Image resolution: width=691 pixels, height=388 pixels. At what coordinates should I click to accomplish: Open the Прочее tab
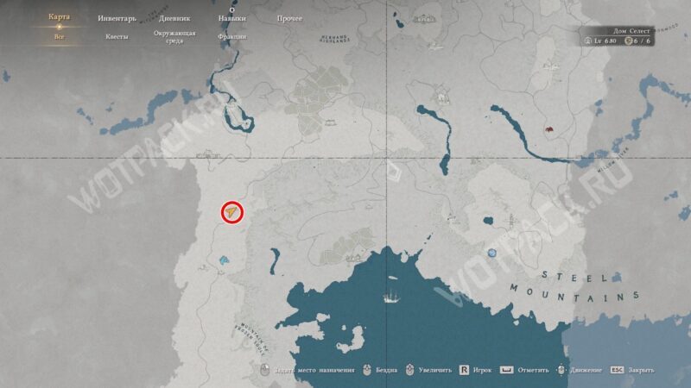tap(289, 18)
